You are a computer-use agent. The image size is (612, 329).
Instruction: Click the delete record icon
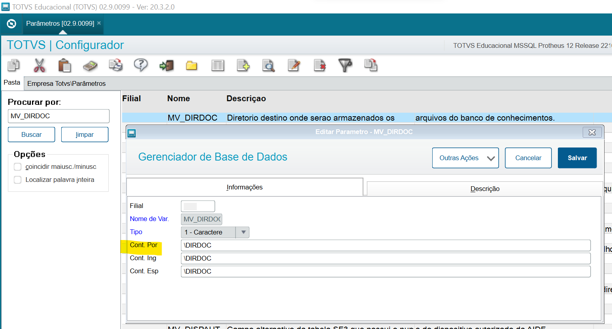click(x=320, y=65)
